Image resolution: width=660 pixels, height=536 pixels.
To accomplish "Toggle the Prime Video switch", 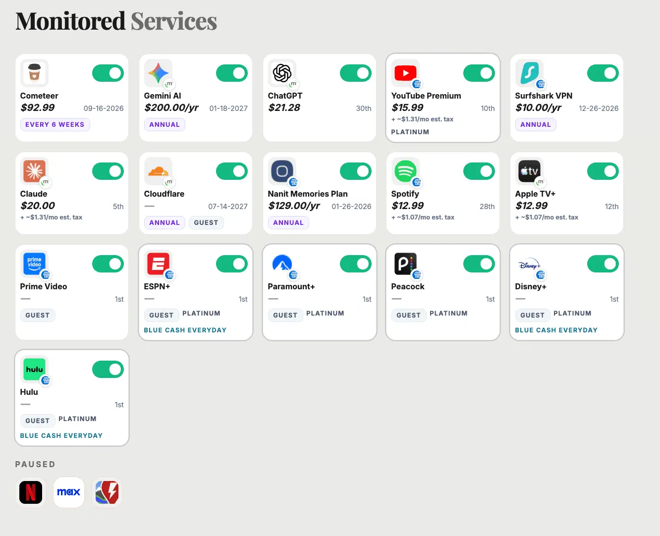I will point(108,264).
